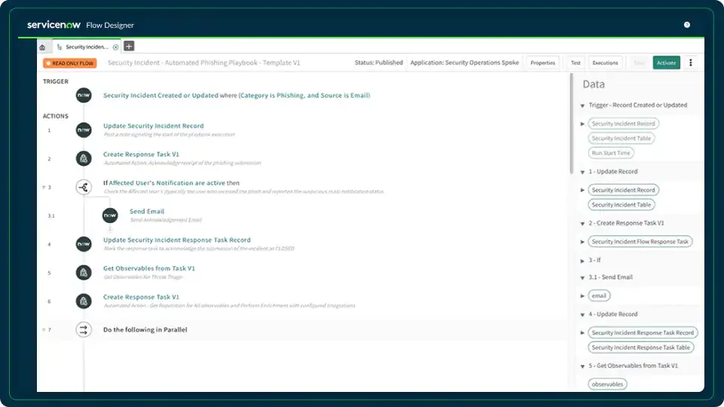Image resolution: width=724 pixels, height=407 pixels.
Task: Switch to Security Incident flow tab
Action: coord(86,47)
